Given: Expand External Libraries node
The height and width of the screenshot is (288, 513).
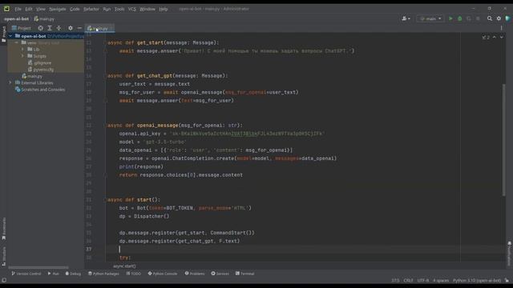Looking at the screenshot, I should (x=10, y=83).
